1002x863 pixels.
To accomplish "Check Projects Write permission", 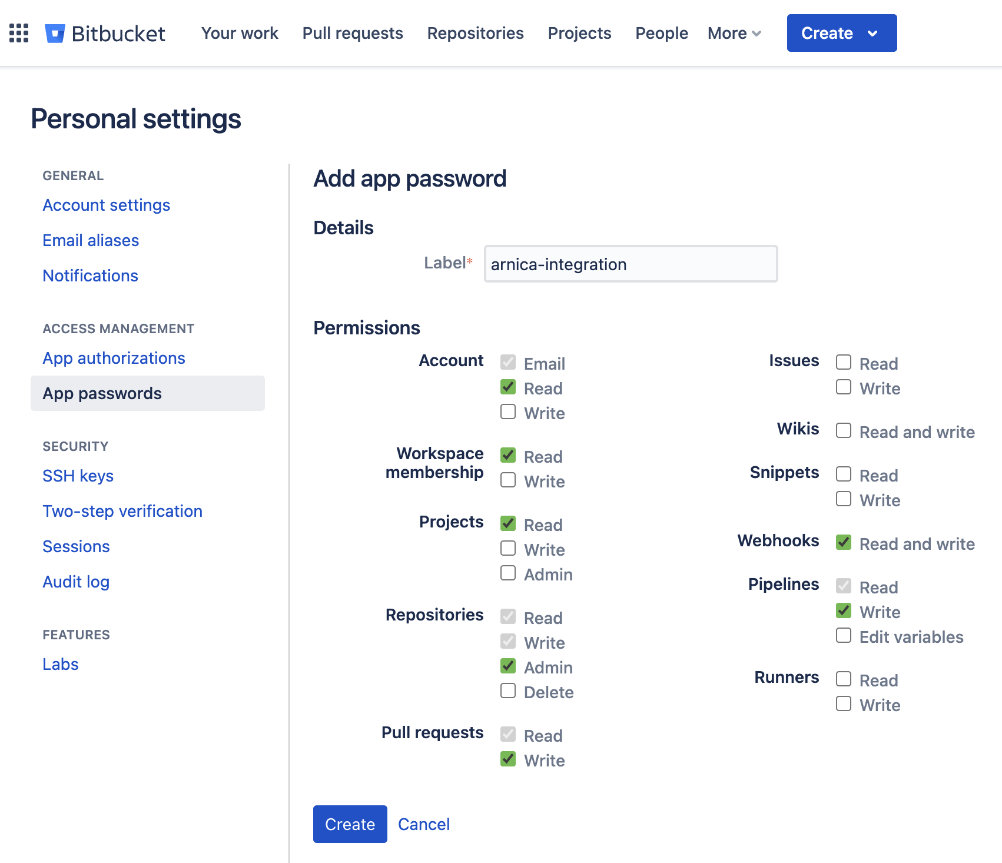I will 508,549.
